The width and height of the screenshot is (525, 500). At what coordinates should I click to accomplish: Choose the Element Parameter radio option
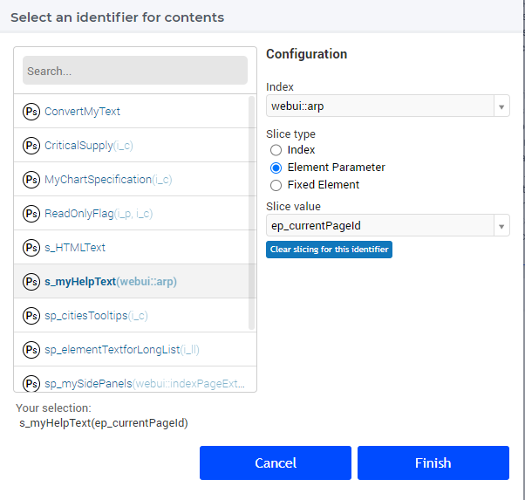click(x=276, y=168)
